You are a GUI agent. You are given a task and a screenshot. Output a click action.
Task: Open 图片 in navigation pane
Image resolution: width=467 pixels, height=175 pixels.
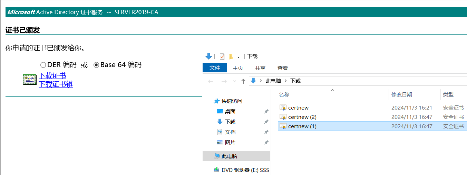(x=230, y=143)
